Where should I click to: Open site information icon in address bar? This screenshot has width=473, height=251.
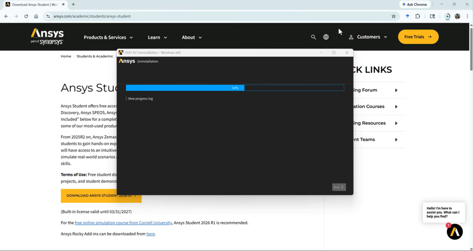[x=48, y=16]
